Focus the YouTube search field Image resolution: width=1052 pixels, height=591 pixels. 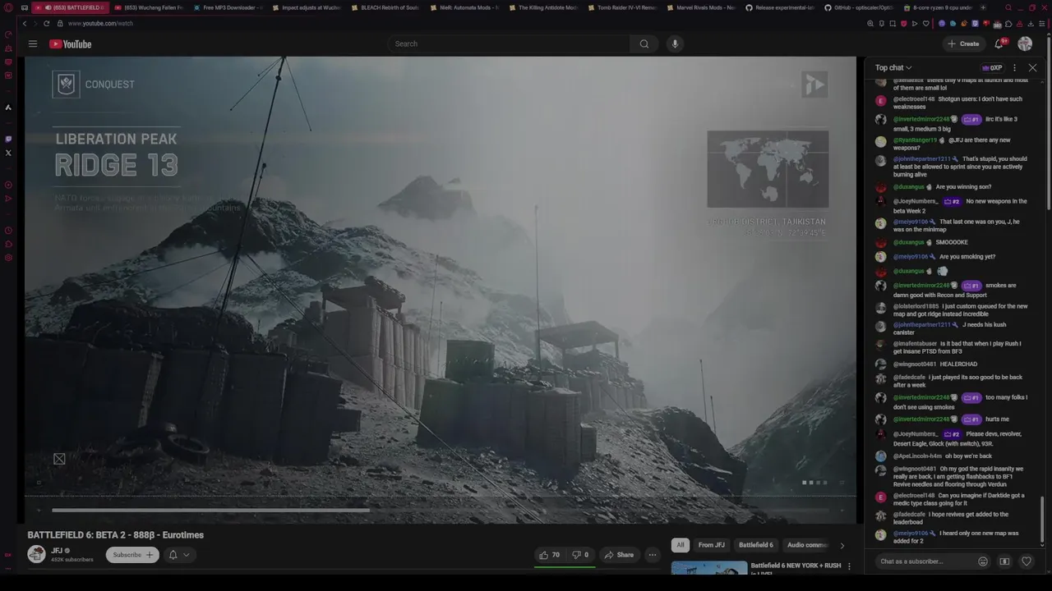(510, 44)
